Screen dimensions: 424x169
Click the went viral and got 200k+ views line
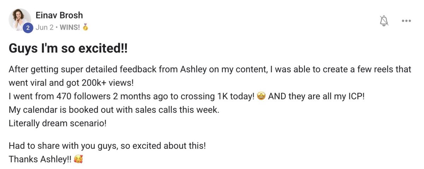pyautogui.click(x=71, y=83)
